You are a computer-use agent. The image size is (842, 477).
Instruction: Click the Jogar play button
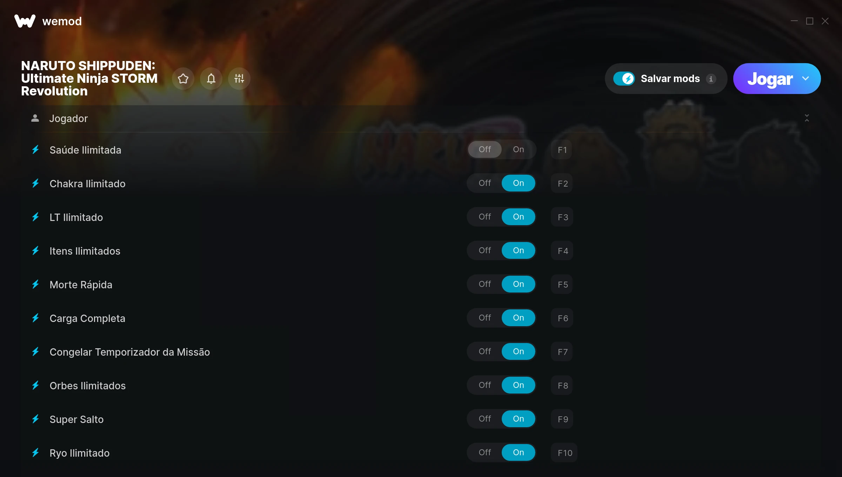click(770, 79)
